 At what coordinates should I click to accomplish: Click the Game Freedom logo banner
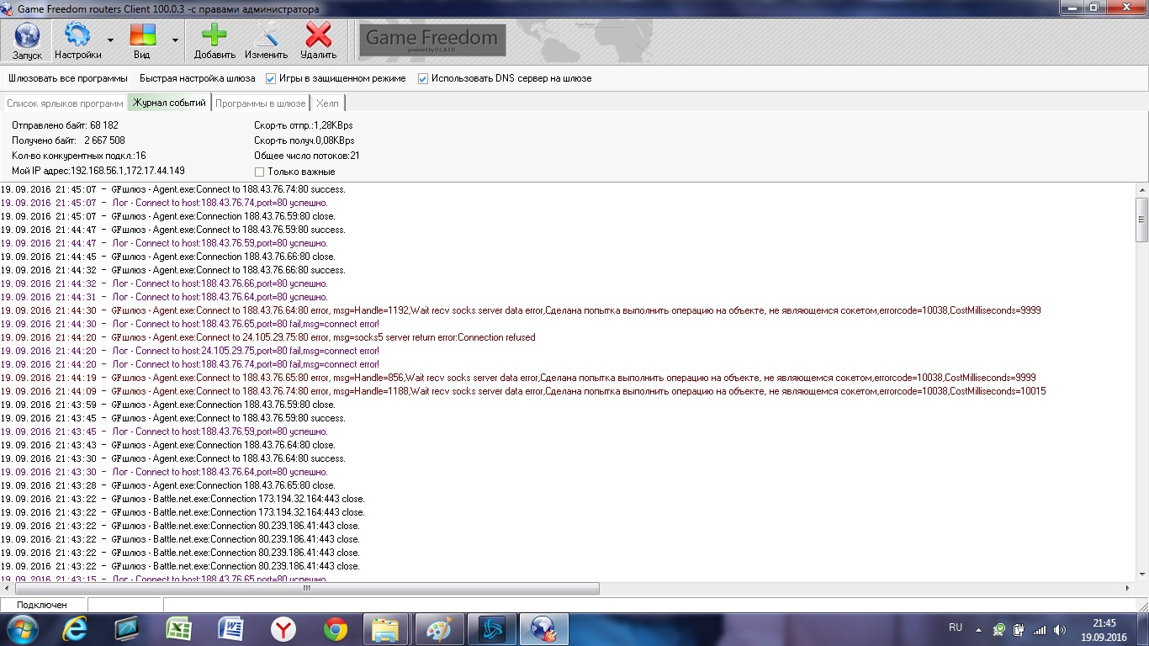432,40
